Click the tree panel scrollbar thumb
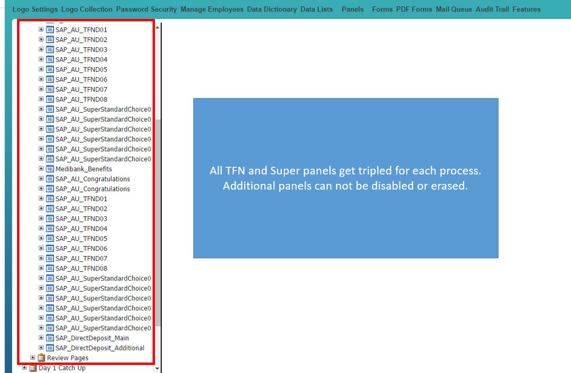 [x=158, y=223]
